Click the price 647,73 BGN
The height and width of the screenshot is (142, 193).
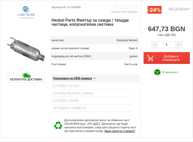(x=166, y=29)
